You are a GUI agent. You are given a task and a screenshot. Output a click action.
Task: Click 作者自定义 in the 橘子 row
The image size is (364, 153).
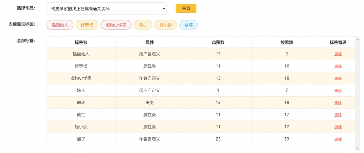pos(149,139)
